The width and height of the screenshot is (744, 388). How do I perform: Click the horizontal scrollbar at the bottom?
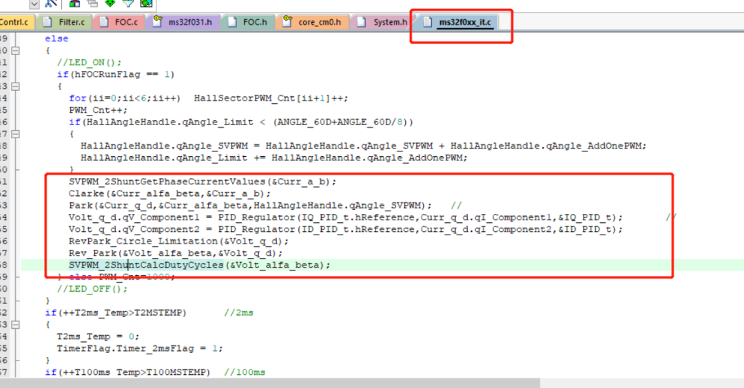tap(269, 382)
